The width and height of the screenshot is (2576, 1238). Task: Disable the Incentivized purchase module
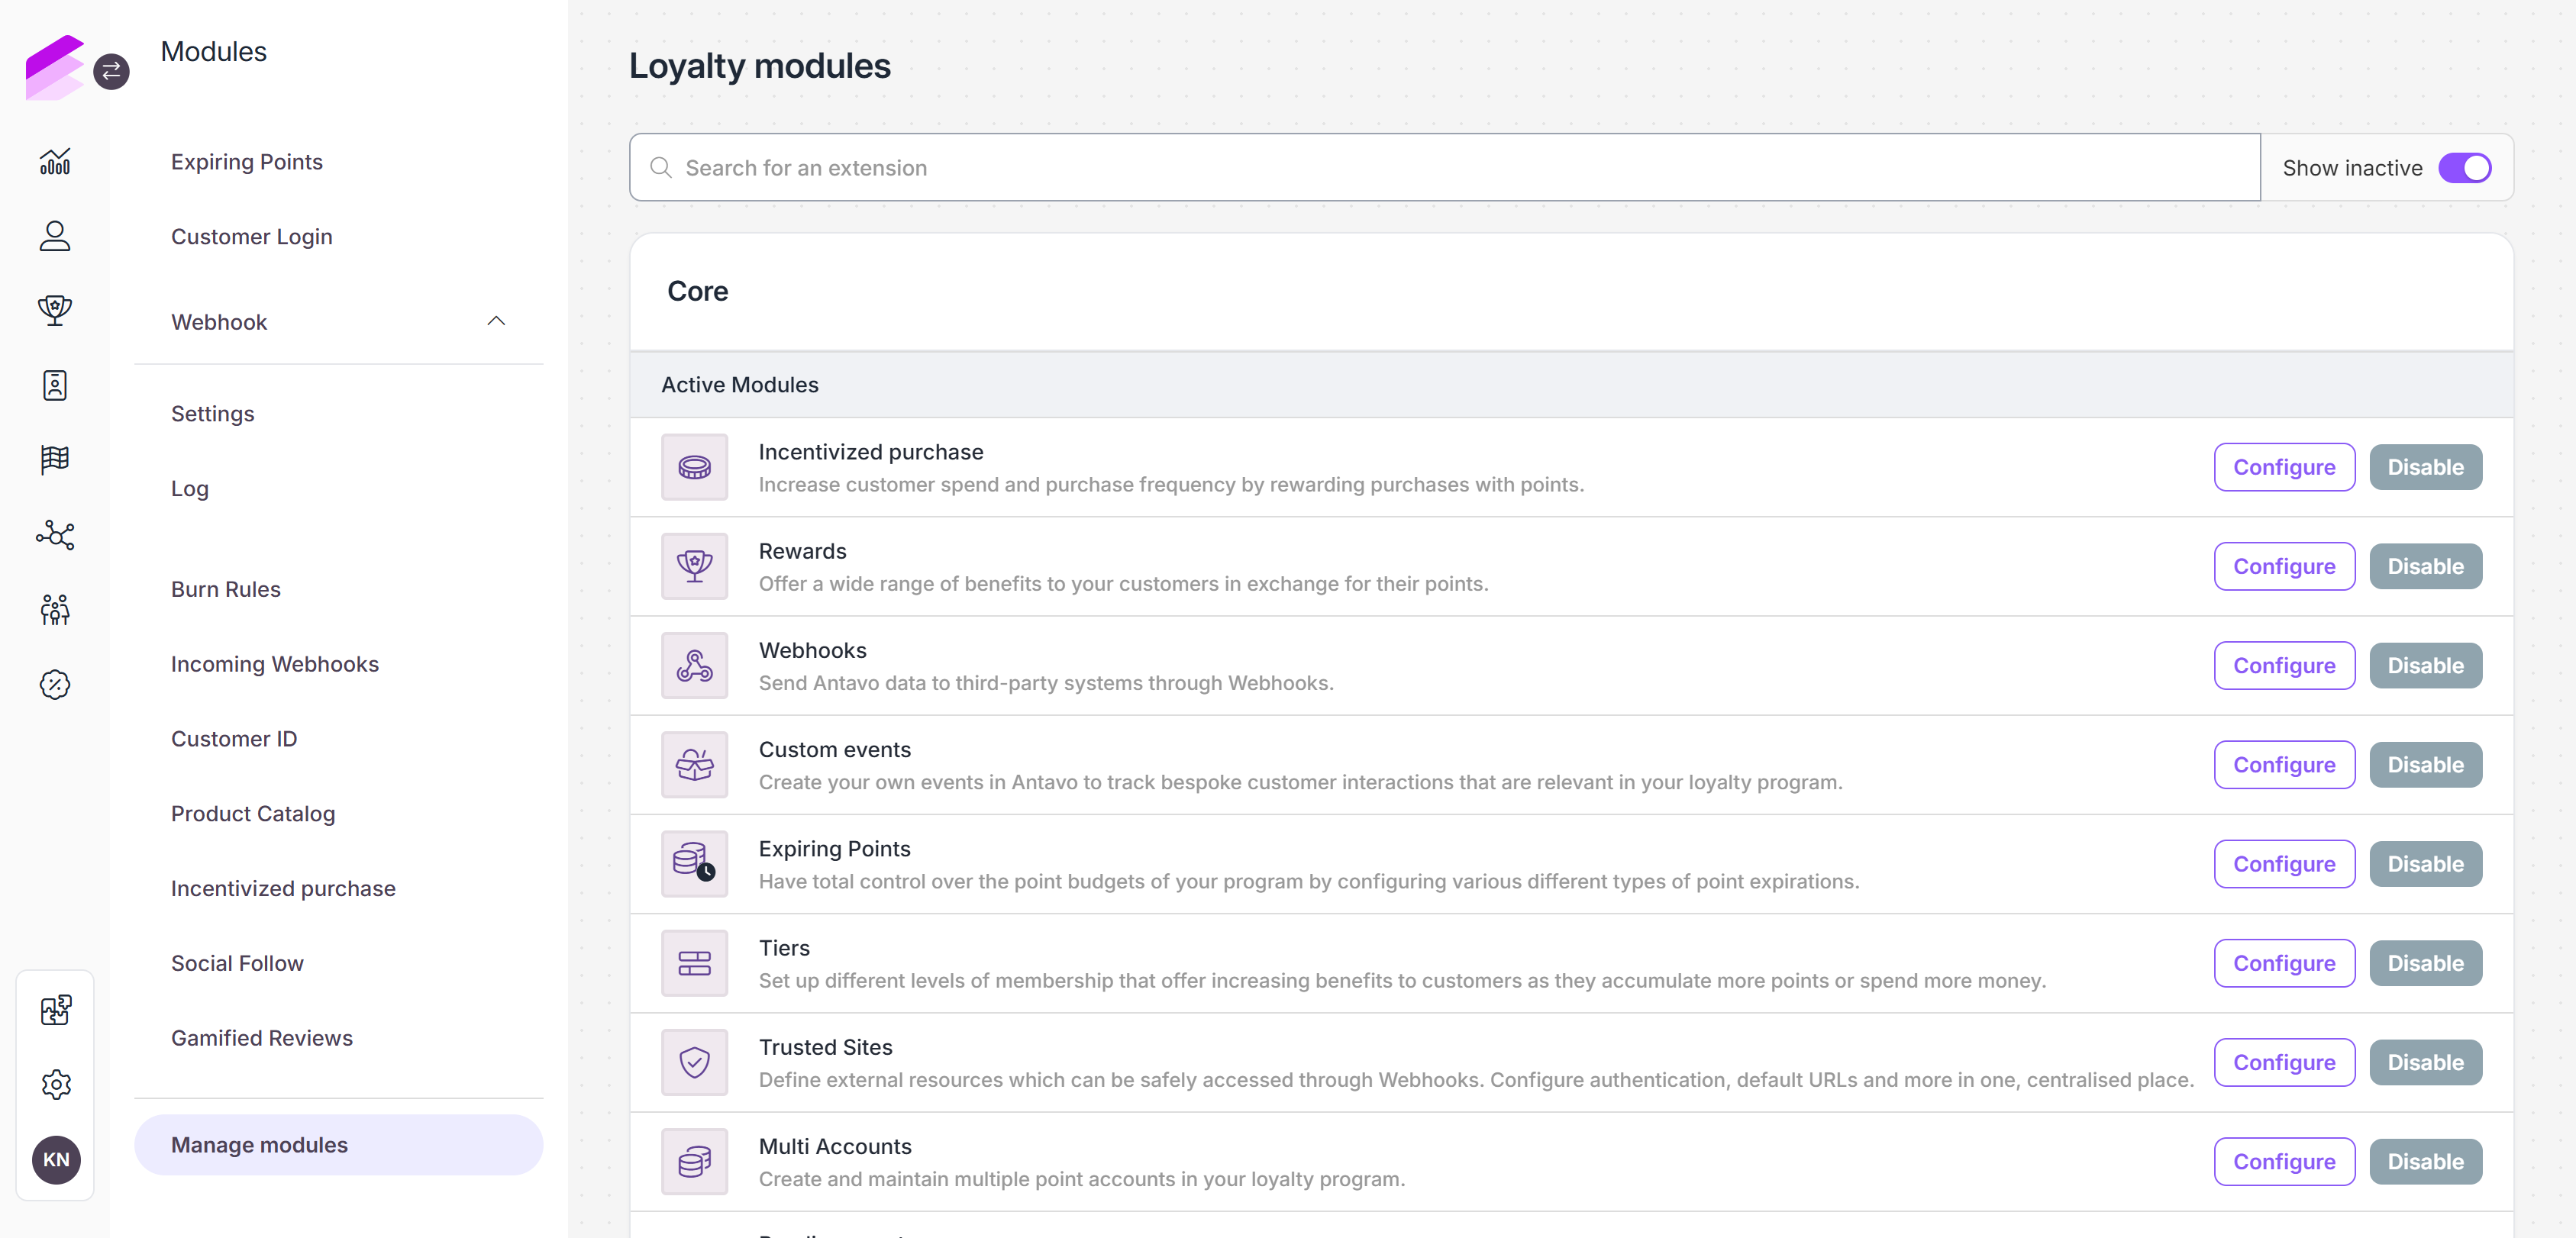[x=2425, y=467]
